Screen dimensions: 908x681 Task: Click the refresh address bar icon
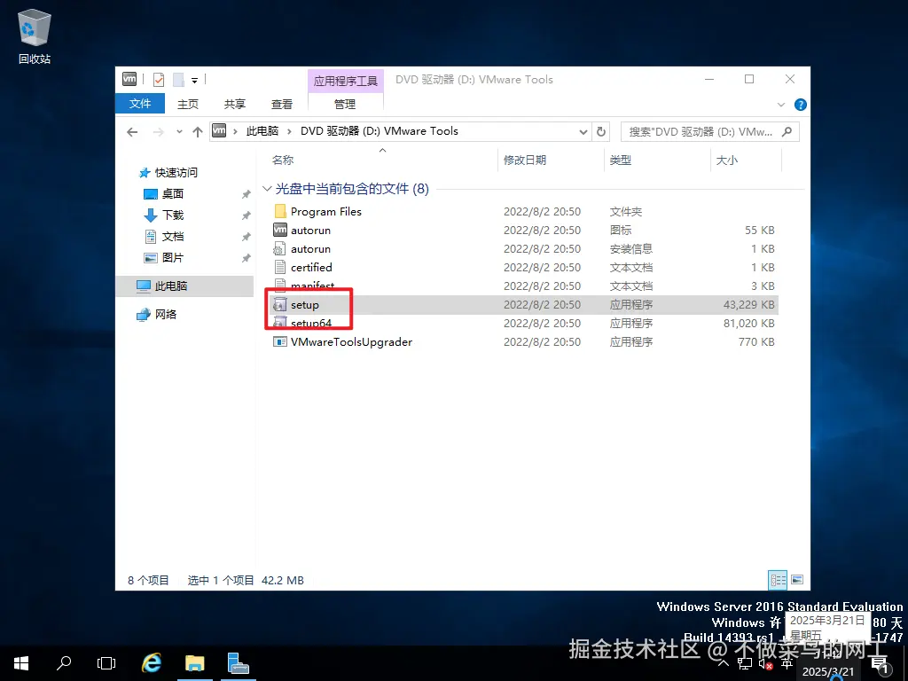click(601, 131)
